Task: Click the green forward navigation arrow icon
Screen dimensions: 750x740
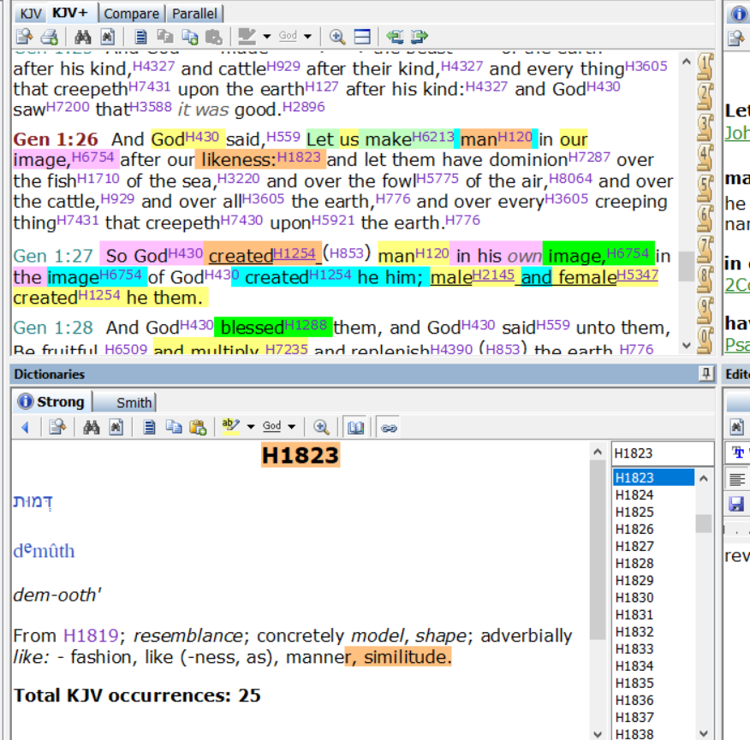Action: tap(419, 37)
